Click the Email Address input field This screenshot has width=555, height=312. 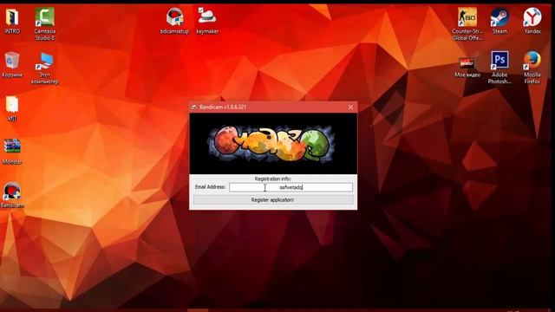(x=291, y=187)
